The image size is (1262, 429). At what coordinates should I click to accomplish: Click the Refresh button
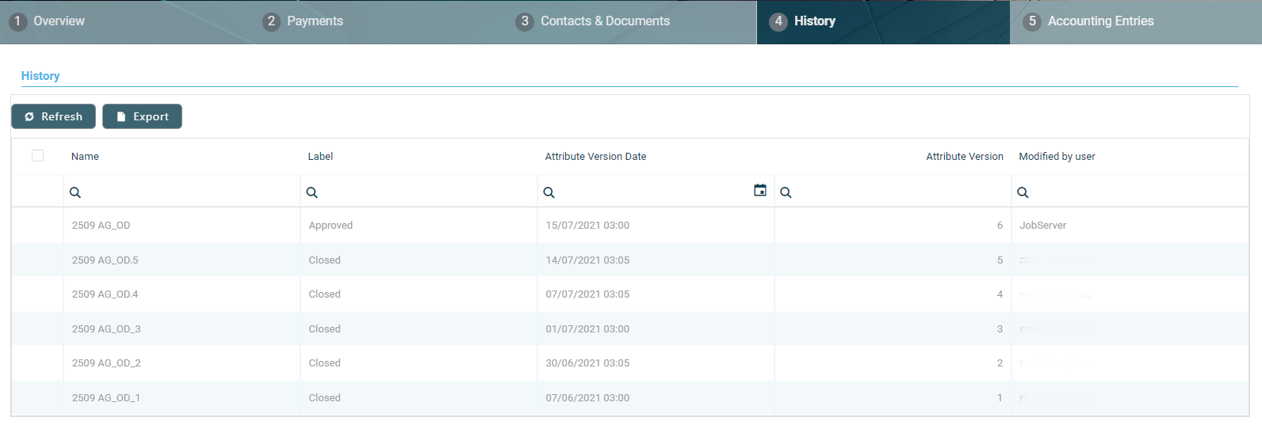click(x=53, y=116)
